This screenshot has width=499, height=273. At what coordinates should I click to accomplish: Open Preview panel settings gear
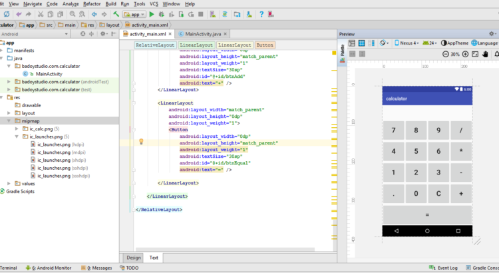coord(492,33)
